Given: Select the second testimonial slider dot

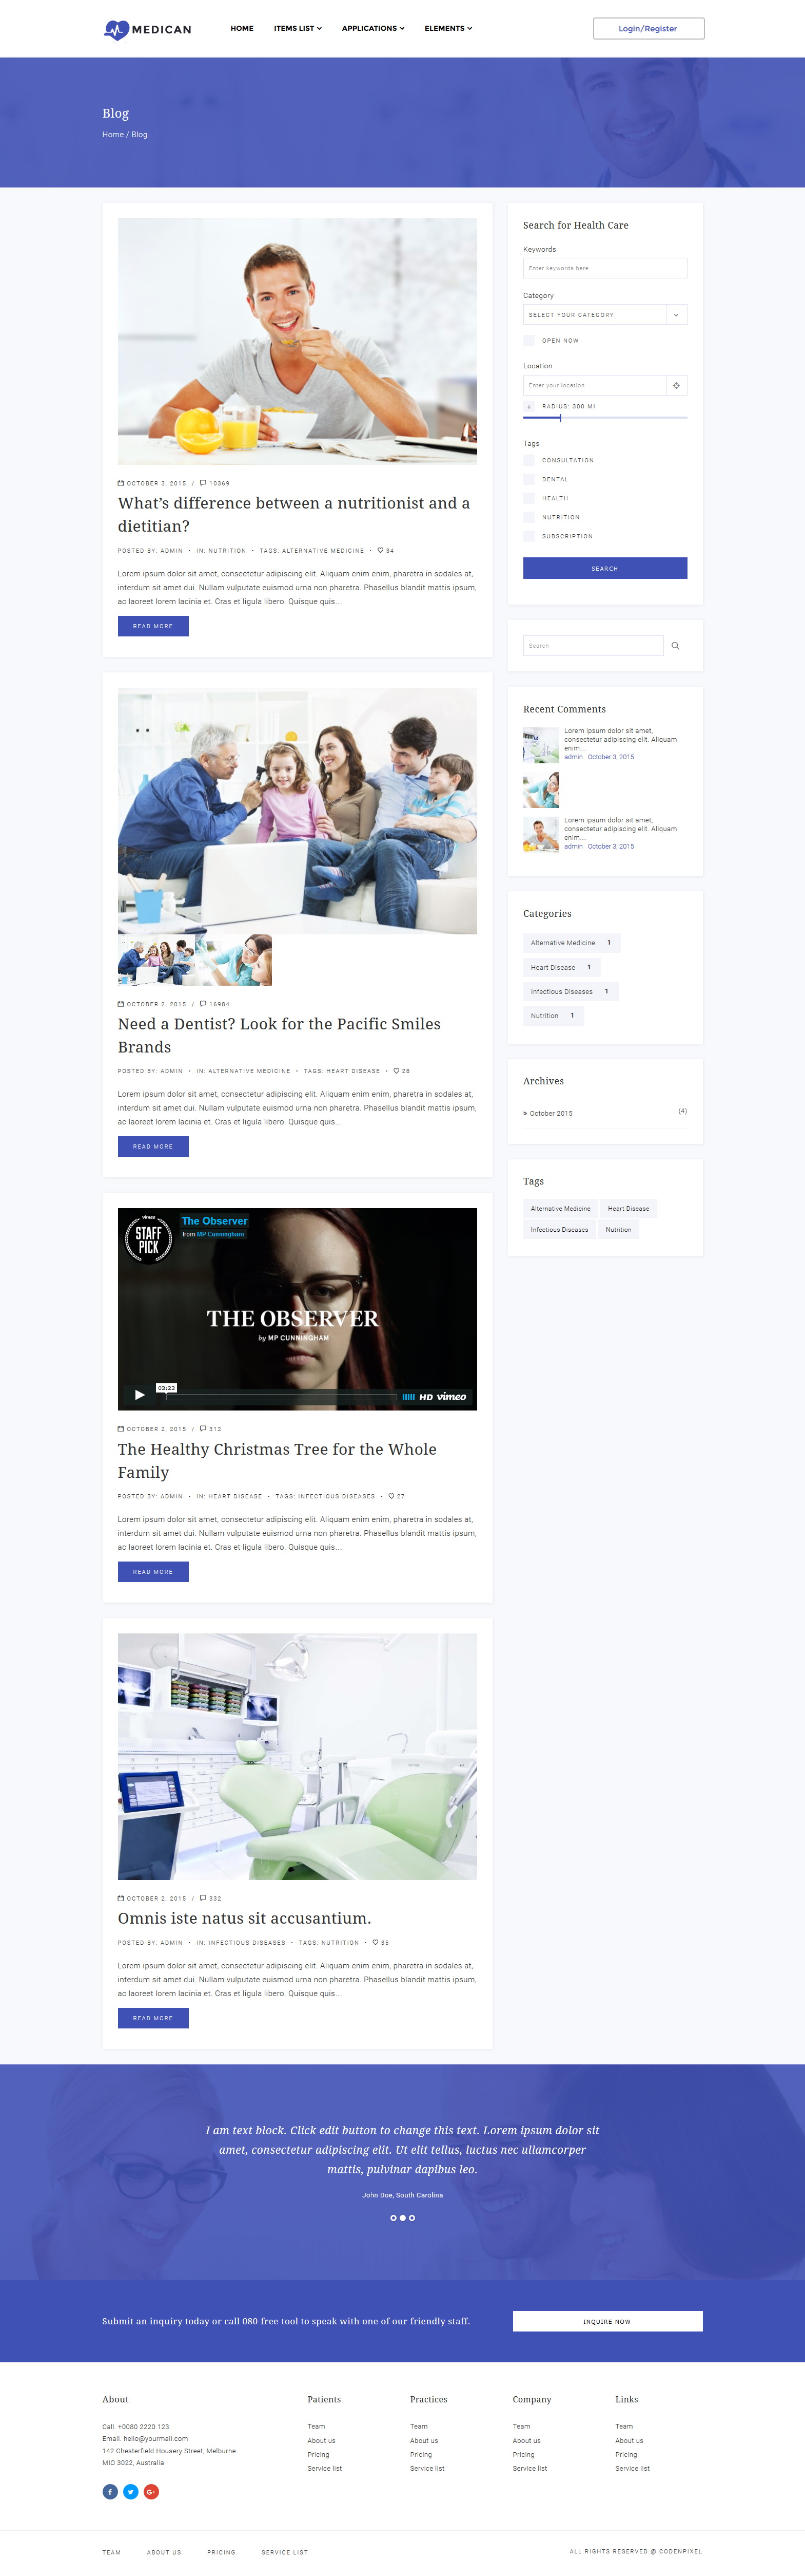Looking at the screenshot, I should (402, 2218).
